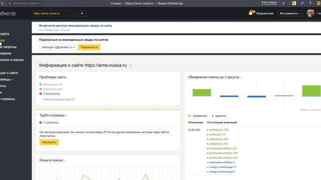This screenshot has width=321, height=180.
Task: Select sidebar item ending in о сайте
Action: (x=9, y=73)
